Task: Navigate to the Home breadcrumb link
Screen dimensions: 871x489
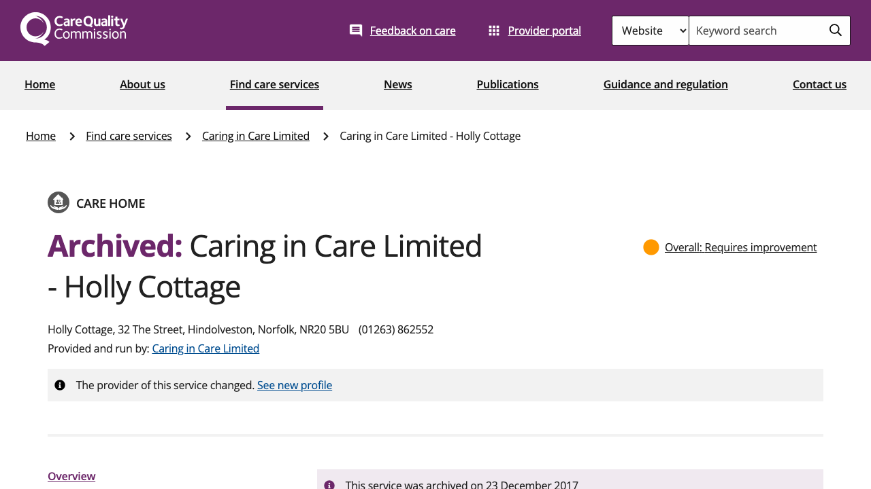Action: point(40,136)
